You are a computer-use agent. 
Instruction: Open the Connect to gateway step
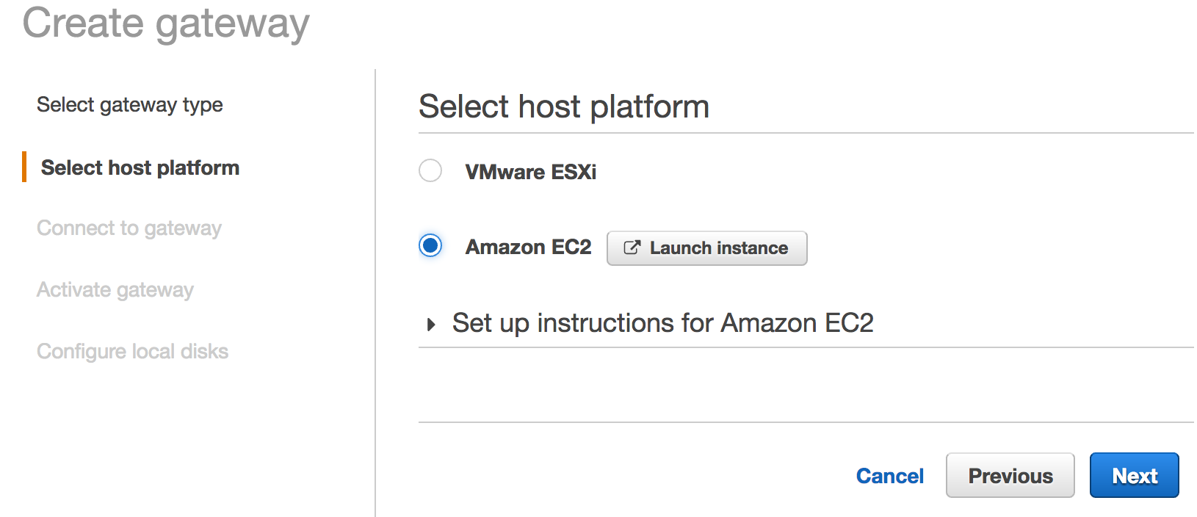click(x=129, y=228)
